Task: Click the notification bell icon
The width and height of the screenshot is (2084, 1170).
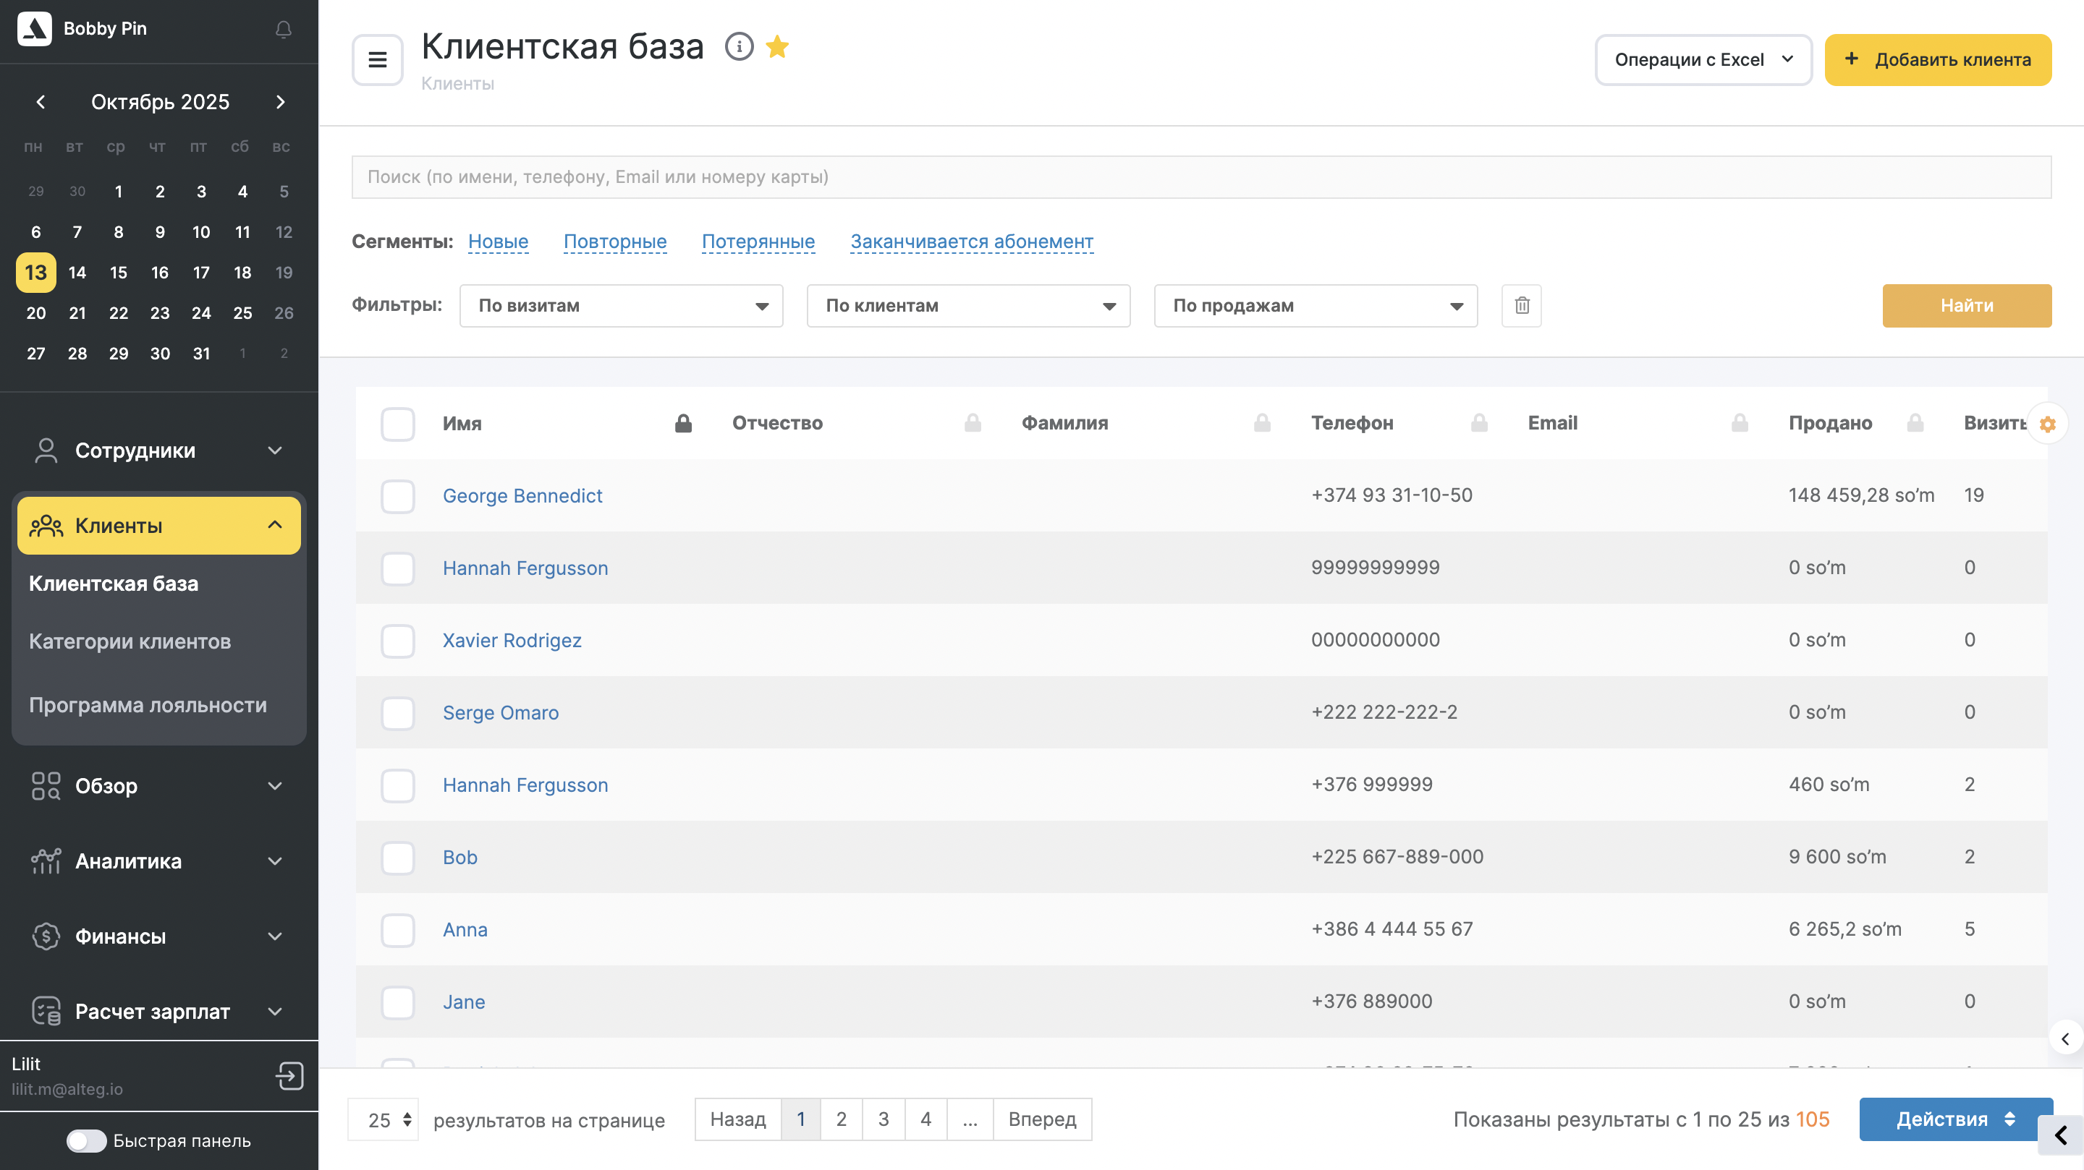Action: click(x=283, y=29)
